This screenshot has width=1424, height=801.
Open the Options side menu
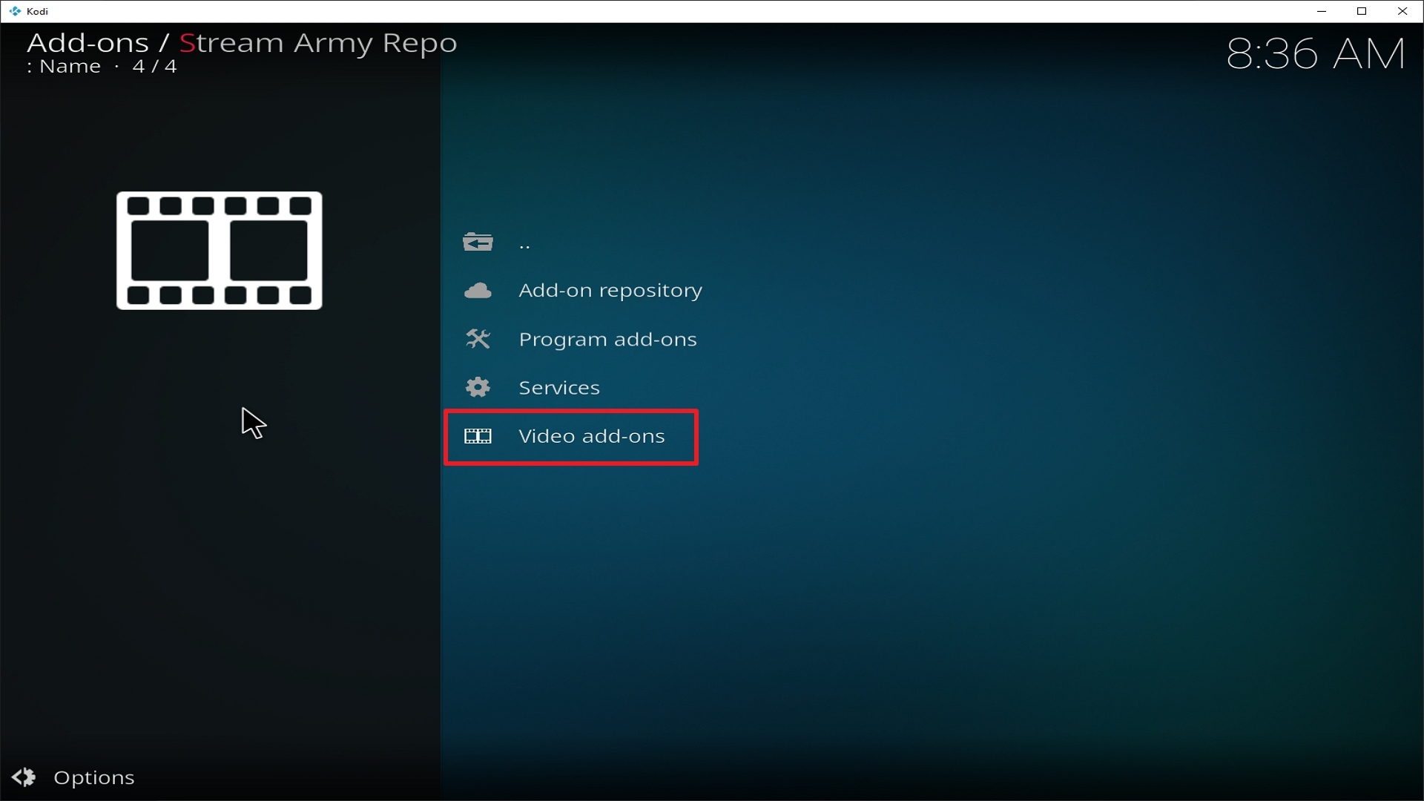93,777
